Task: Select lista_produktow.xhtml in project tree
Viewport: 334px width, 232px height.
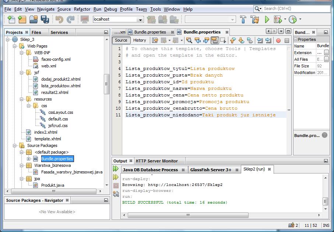Action: pos(61,86)
